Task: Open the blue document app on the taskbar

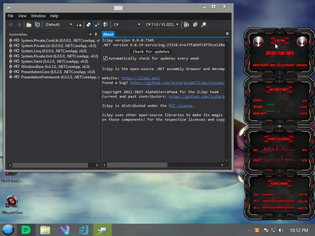Action: pyautogui.click(x=84, y=230)
